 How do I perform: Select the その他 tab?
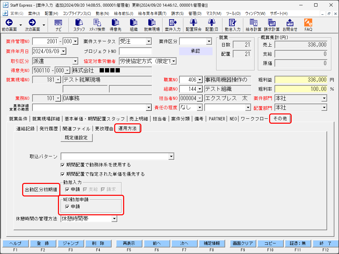[x=280, y=118]
